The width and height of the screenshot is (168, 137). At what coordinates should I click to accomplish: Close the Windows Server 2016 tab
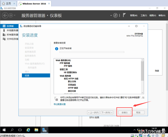(x=49, y=4)
